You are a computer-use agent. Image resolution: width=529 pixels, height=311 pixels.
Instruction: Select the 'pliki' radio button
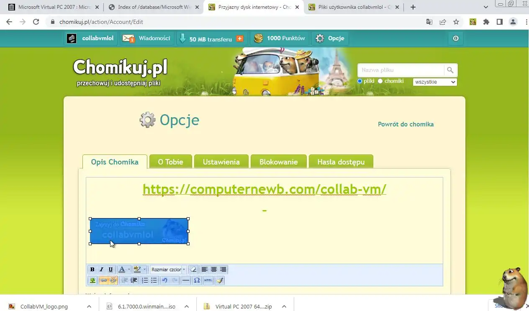point(360,81)
